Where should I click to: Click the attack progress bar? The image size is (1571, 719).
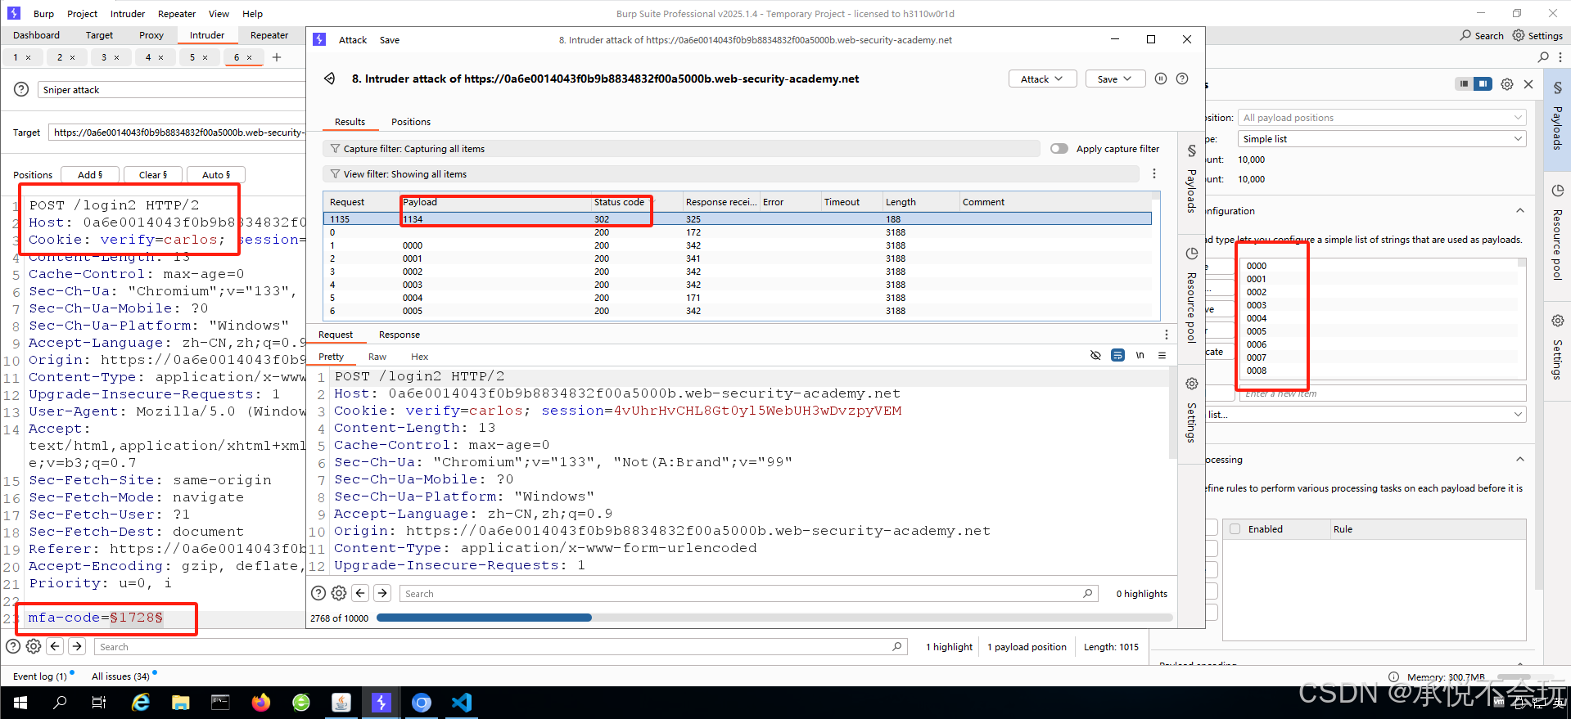point(774,618)
